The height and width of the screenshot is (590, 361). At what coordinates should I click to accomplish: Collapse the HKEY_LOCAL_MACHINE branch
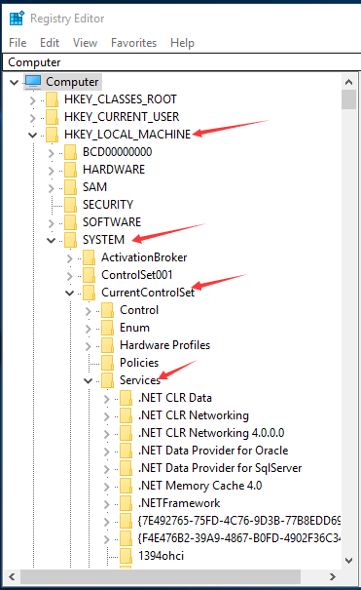pos(33,135)
